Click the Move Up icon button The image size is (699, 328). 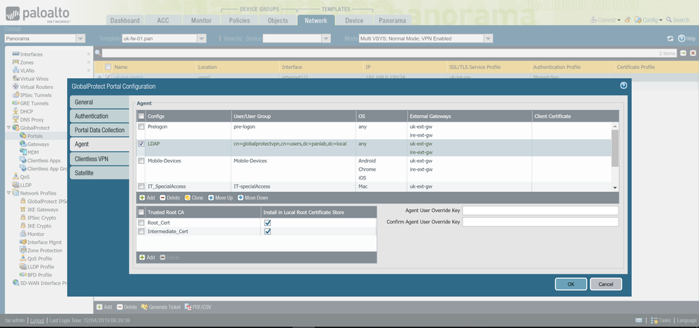(x=211, y=198)
